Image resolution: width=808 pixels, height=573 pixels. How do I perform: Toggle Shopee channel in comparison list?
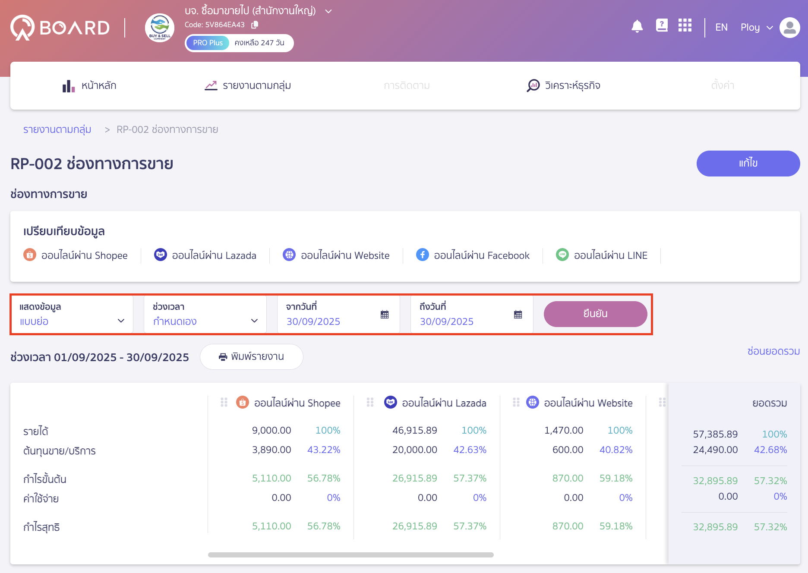click(x=76, y=255)
